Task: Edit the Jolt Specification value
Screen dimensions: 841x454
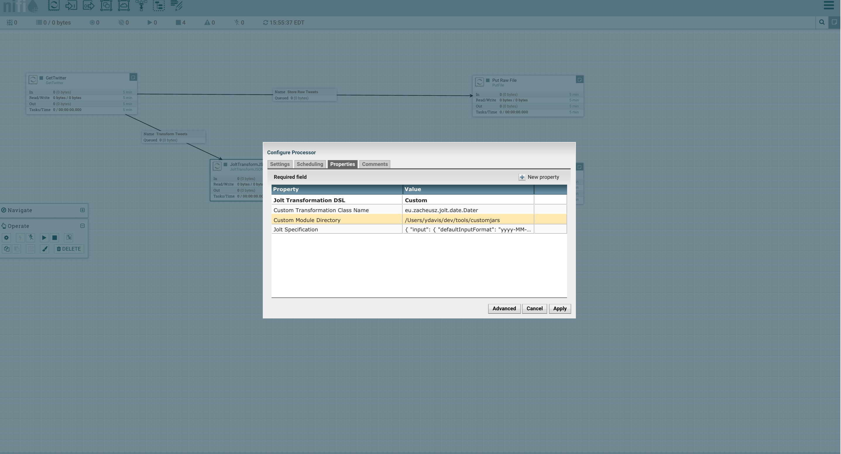Action: coord(468,229)
